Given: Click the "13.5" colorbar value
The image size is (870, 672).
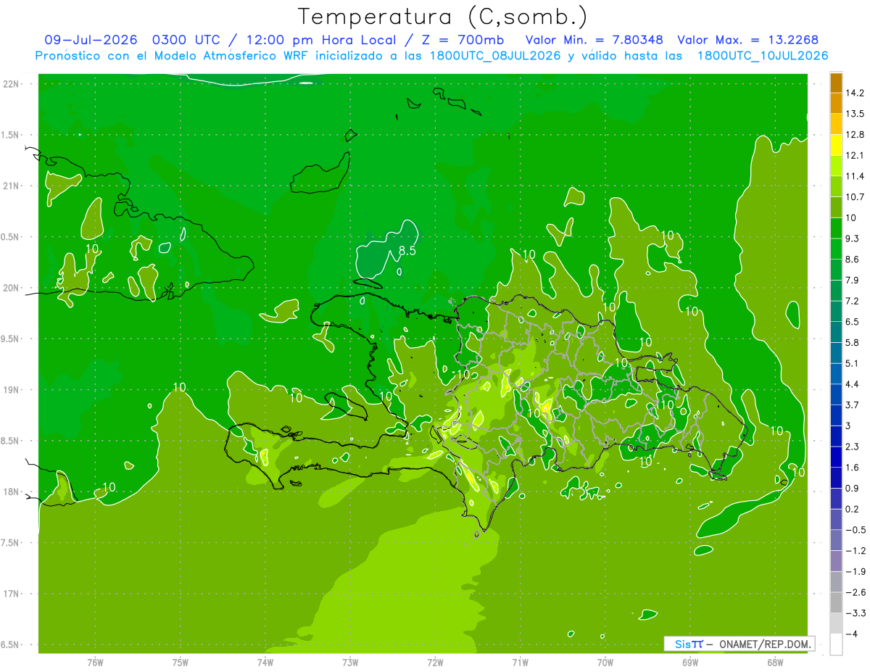Looking at the screenshot, I should coord(855,114).
